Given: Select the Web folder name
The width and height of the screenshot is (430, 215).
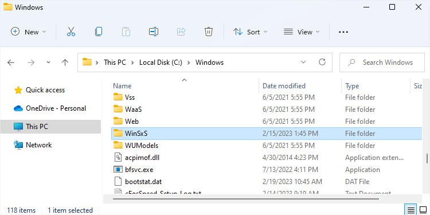Looking at the screenshot, I should coord(132,121).
